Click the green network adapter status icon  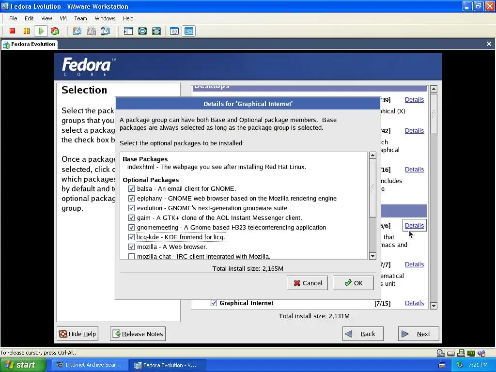pyautogui.click(x=471, y=353)
